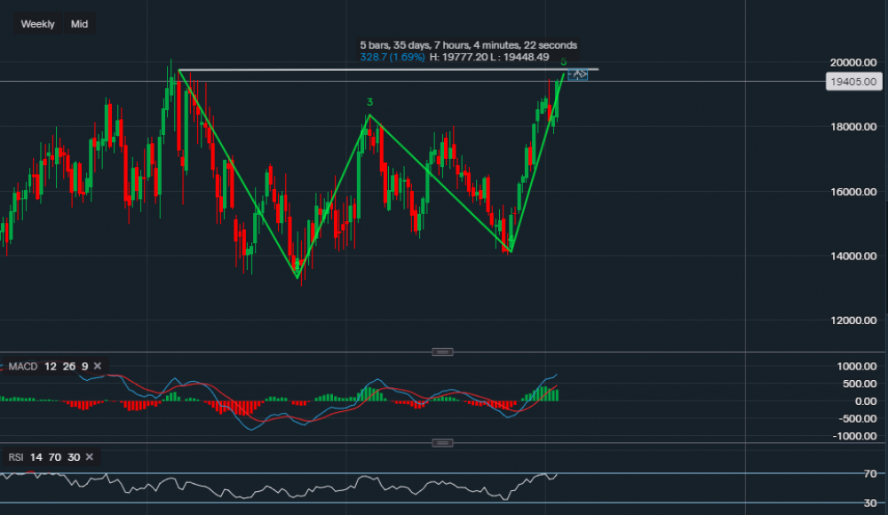Click the RSI length value 14
Viewport: 888px width, 515px height.
36,456
